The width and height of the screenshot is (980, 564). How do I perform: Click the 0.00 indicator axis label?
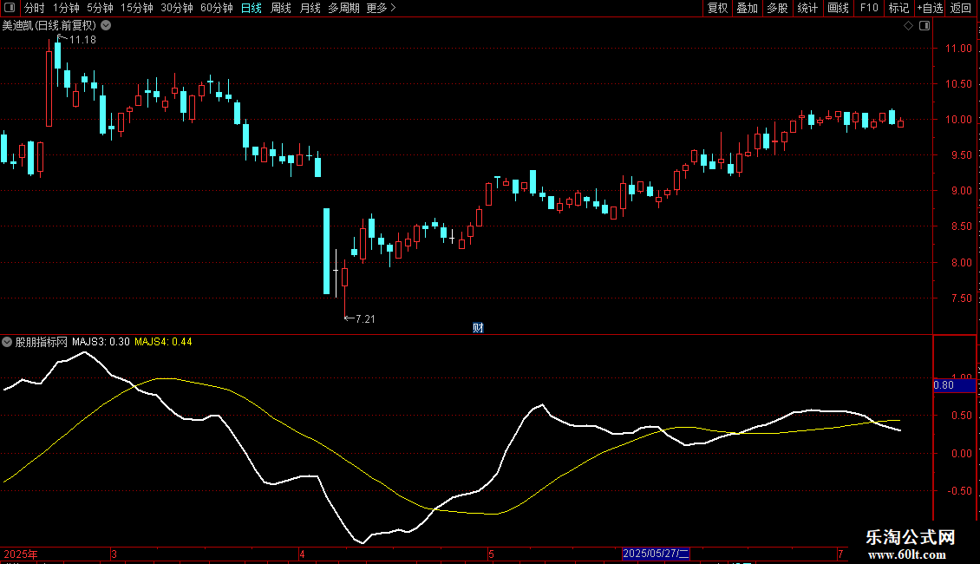pos(961,453)
